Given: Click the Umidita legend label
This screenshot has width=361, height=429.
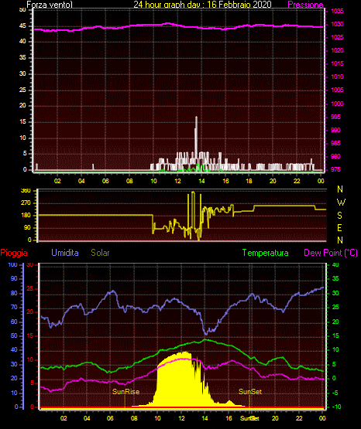Looking at the screenshot, I should point(65,253).
